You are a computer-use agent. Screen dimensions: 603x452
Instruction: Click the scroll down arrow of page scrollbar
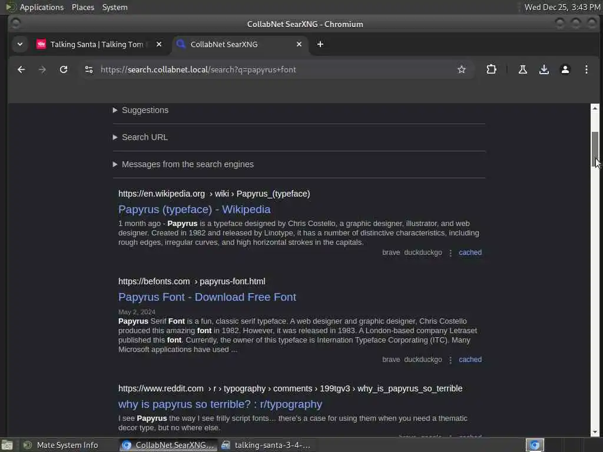[x=595, y=432]
